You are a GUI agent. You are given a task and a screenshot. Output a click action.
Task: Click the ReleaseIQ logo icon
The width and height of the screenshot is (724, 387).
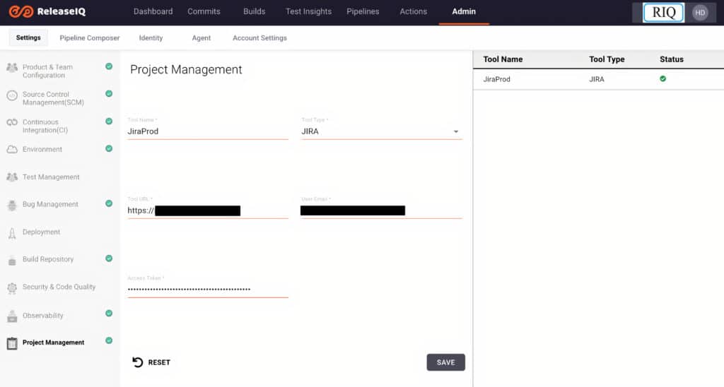tap(21, 11)
